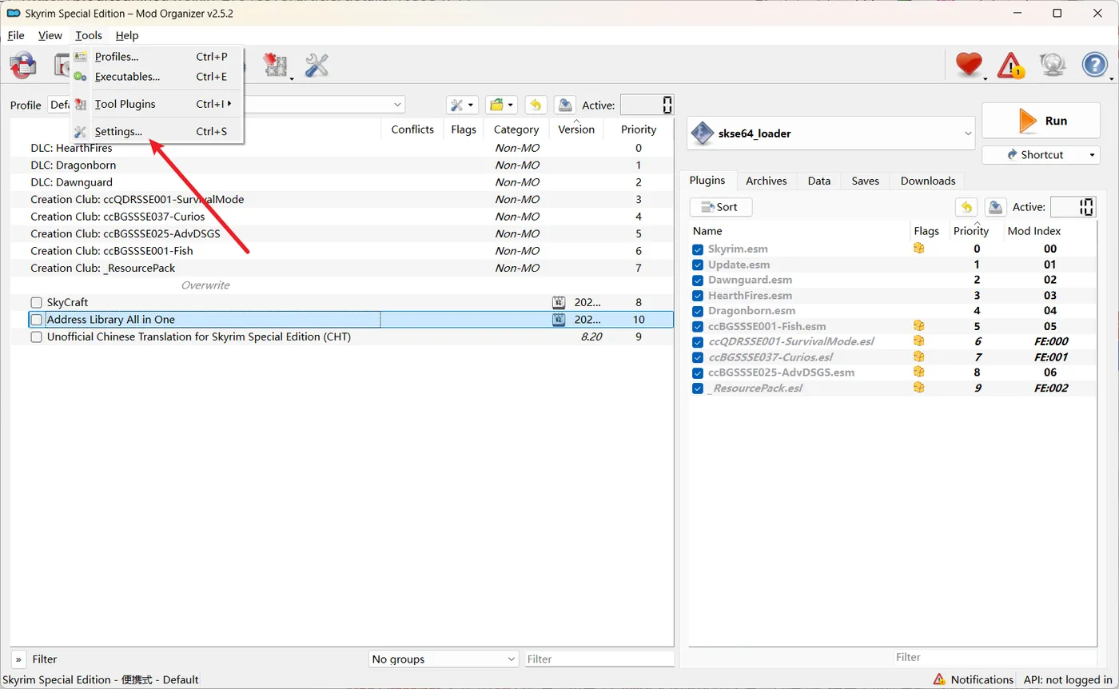
Task: Click the warning icon beside Notifications in status bar
Action: click(939, 679)
